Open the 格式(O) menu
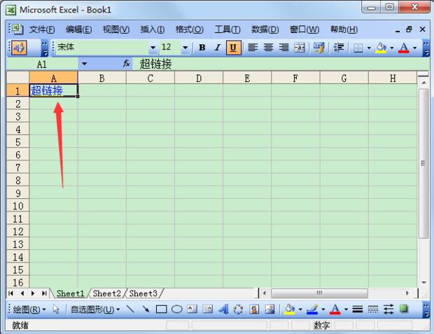Image resolution: width=434 pixels, height=334 pixels. (x=189, y=29)
